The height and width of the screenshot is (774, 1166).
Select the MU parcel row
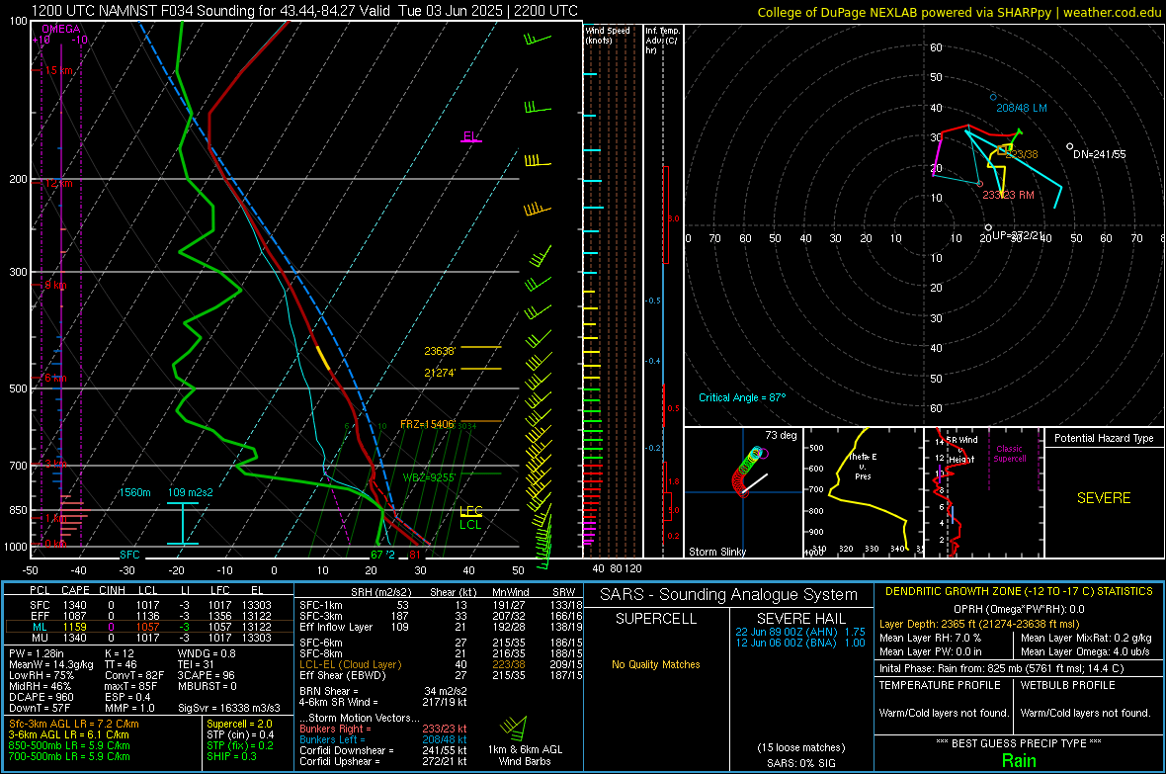click(149, 638)
